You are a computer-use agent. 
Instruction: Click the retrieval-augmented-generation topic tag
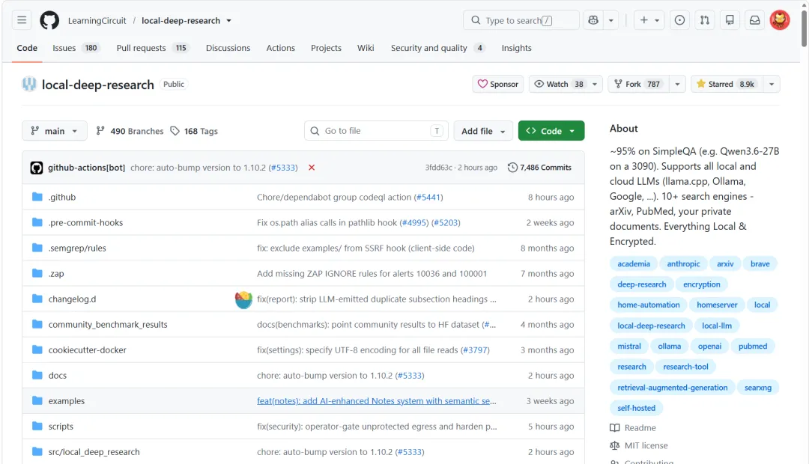click(672, 387)
